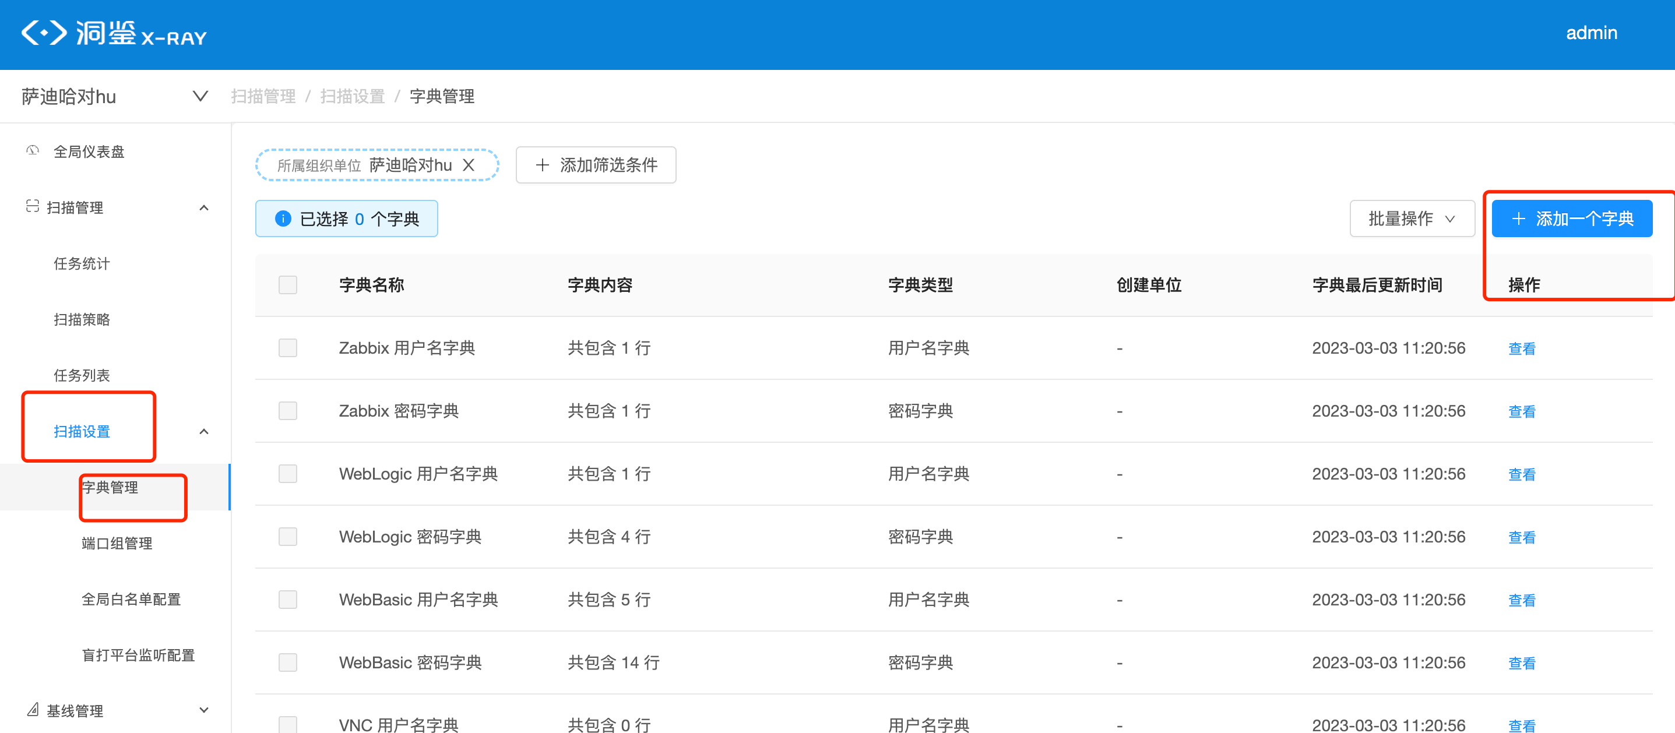Toggle the select-all header checkbox
1675x733 pixels.
(287, 284)
